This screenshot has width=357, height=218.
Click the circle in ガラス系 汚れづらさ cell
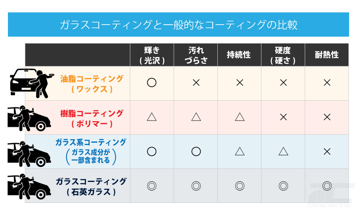(196, 151)
